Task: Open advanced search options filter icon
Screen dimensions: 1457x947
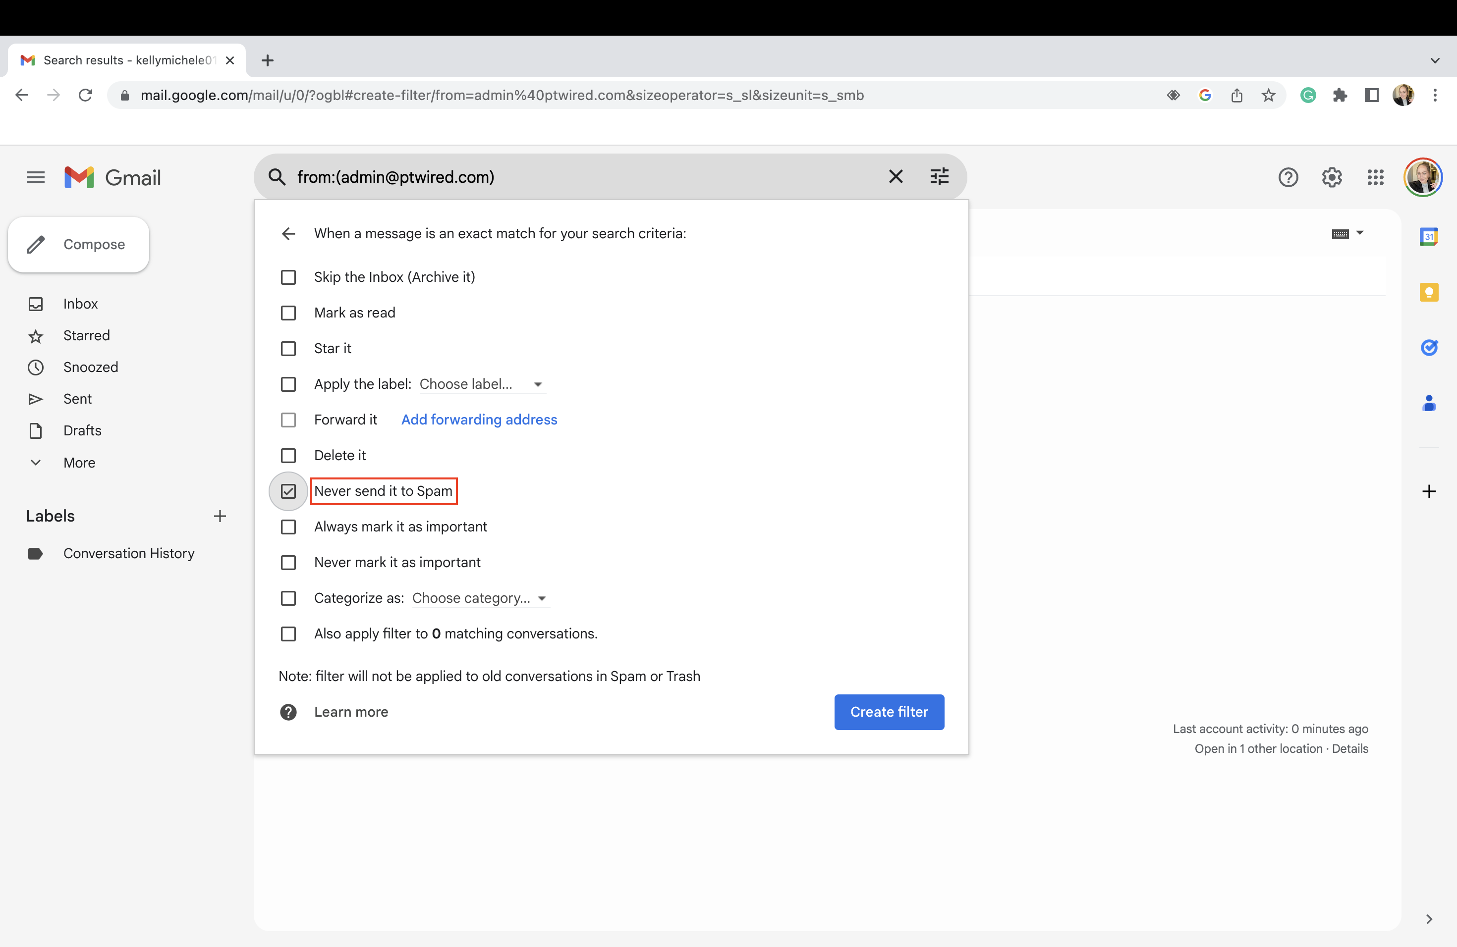Action: pyautogui.click(x=939, y=176)
